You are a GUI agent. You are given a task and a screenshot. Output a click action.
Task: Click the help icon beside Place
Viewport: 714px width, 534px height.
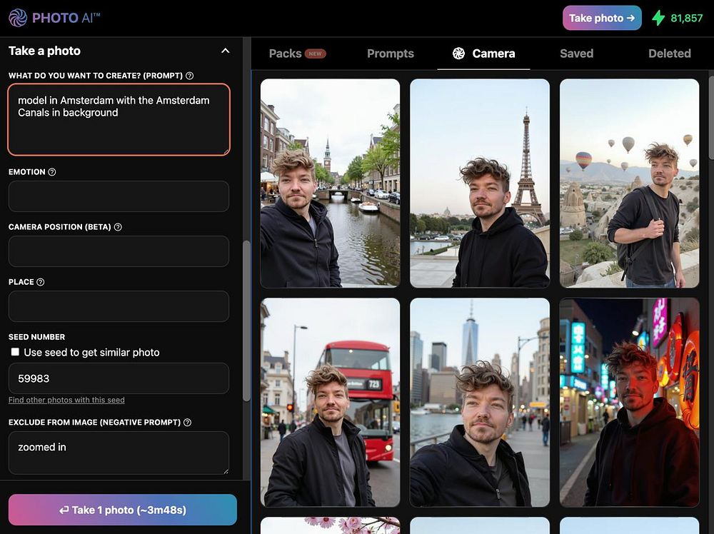[41, 282]
